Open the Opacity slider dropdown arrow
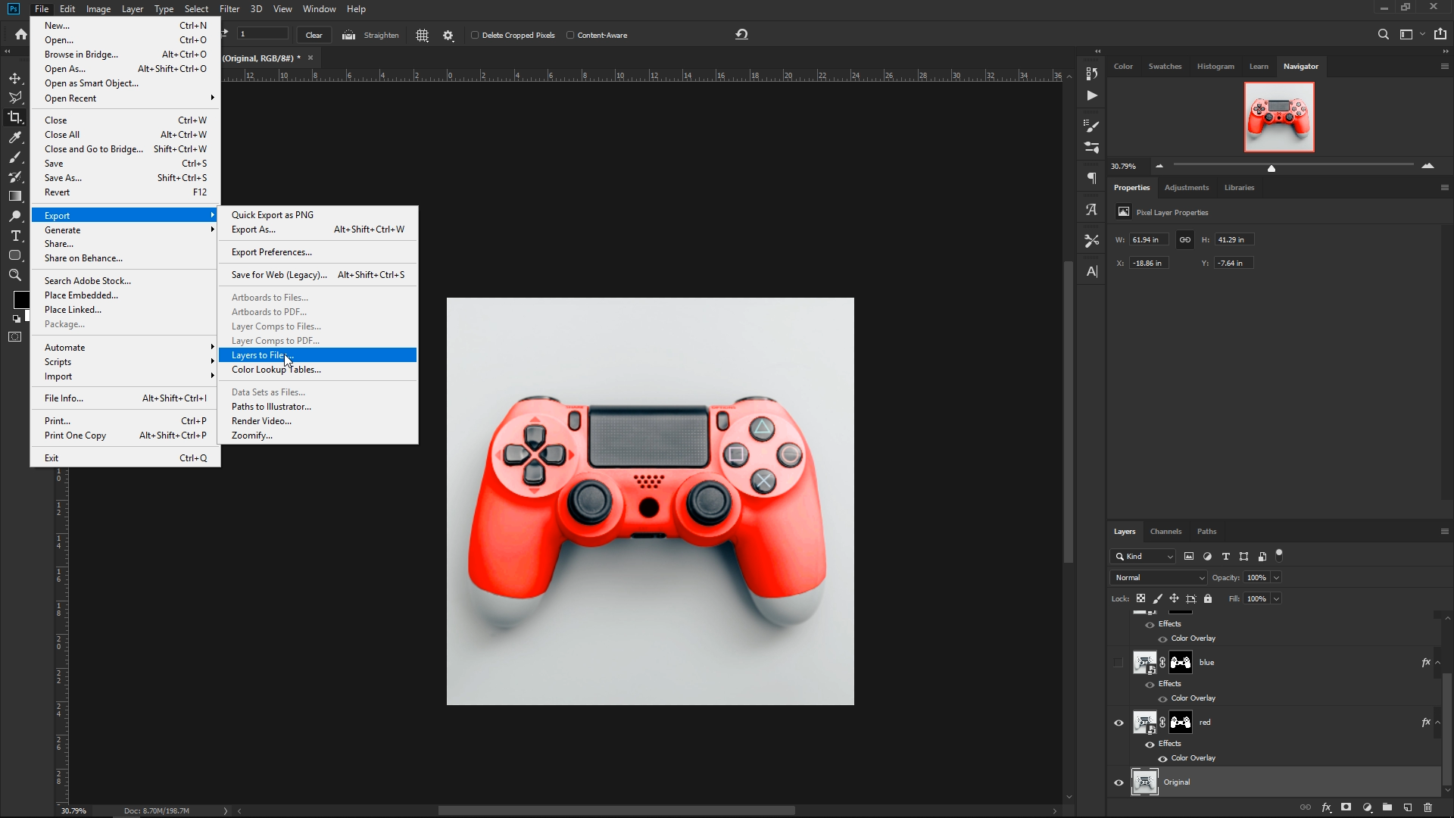 point(1276,578)
